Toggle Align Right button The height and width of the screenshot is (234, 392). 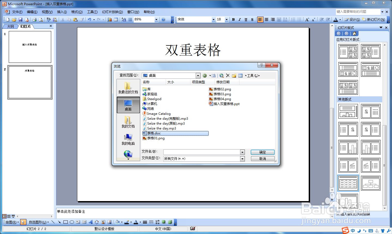pyautogui.click(x=273, y=20)
